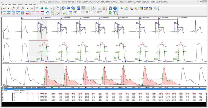The height and width of the screenshot is (108, 208).
Task: Click the clipboard icon in top toolbar
Action: 104,8
